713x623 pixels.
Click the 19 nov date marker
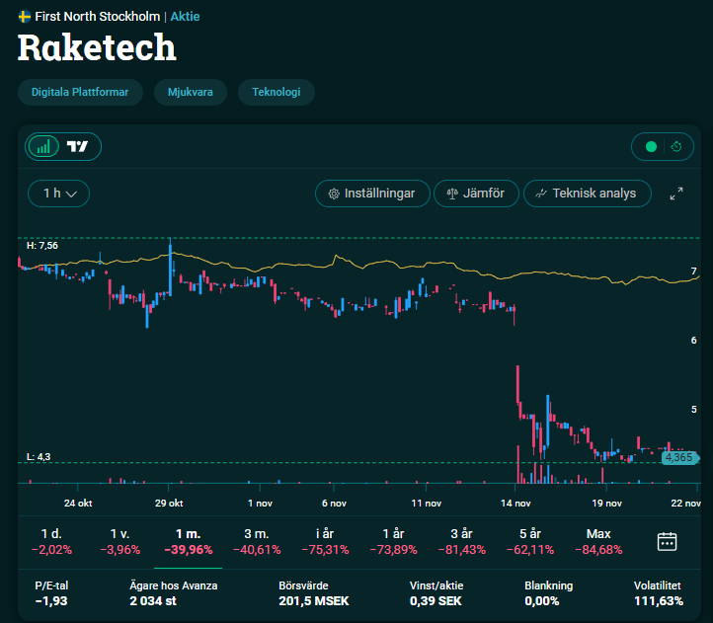tap(606, 504)
